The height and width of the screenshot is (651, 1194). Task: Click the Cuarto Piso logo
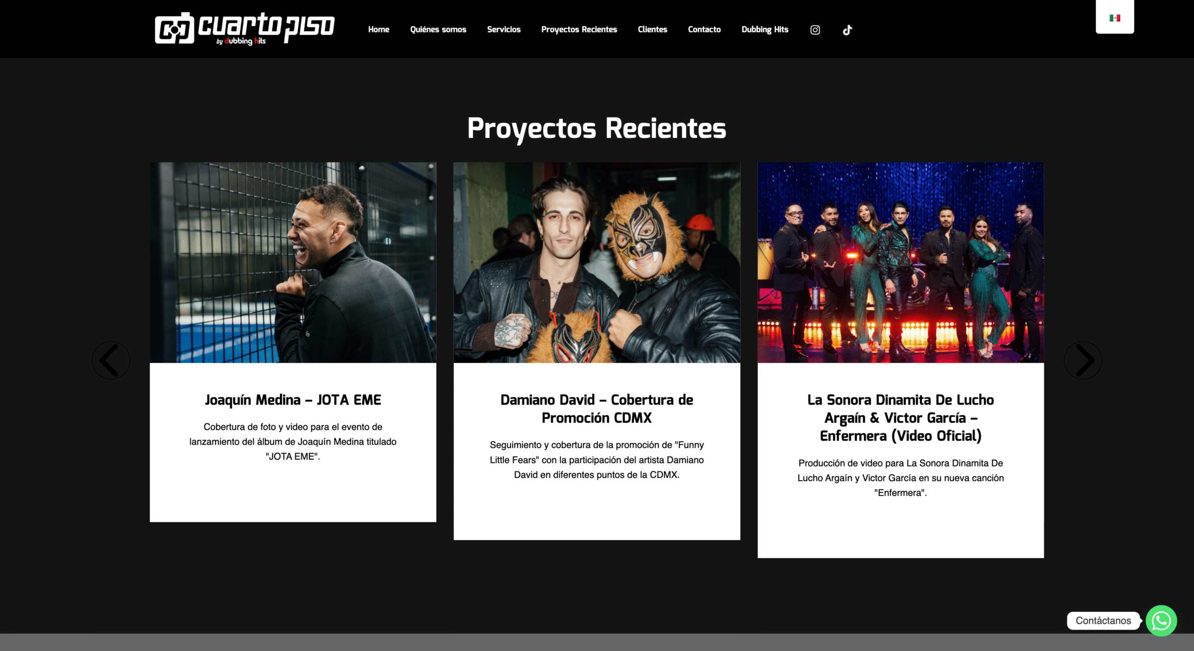[245, 28]
